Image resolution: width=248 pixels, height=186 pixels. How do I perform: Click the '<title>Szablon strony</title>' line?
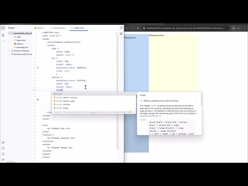pyautogui.click(x=64, y=42)
